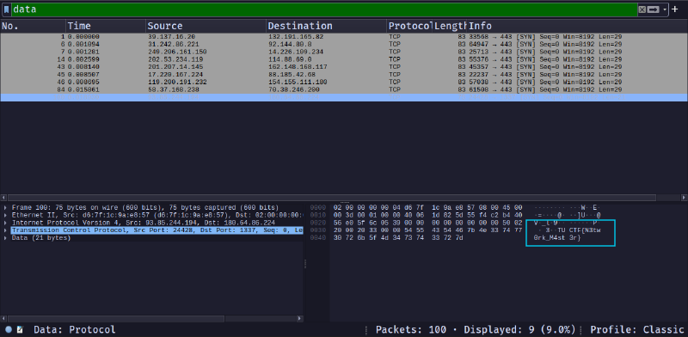
Task: Click the Profile: Classic status bar entry
Action: [x=636, y=329]
